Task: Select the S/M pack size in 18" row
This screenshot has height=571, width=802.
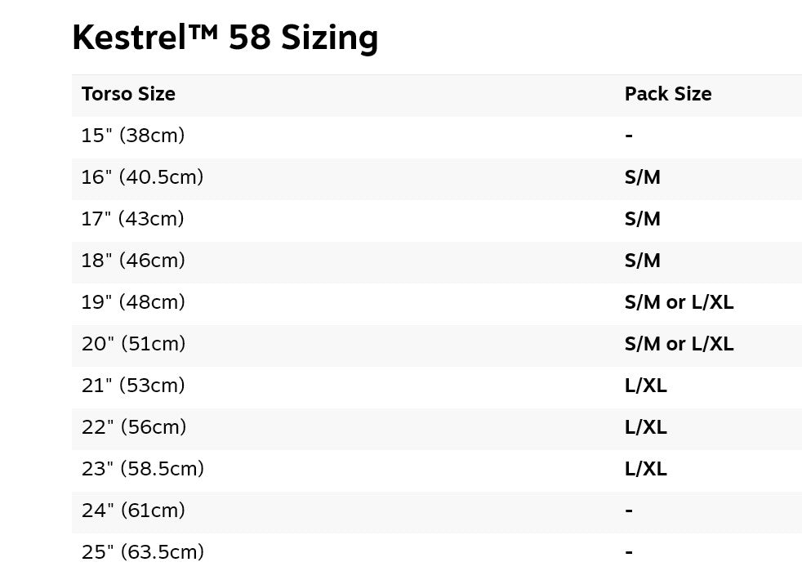Action: (x=643, y=261)
